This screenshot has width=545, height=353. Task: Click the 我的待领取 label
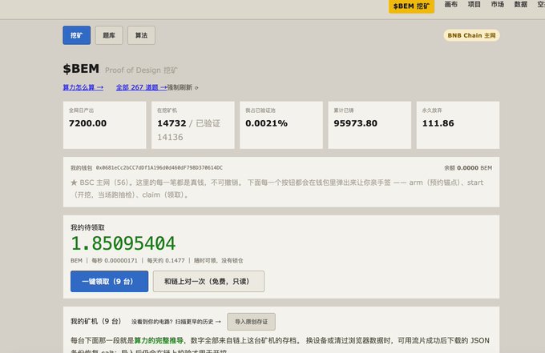(87, 227)
